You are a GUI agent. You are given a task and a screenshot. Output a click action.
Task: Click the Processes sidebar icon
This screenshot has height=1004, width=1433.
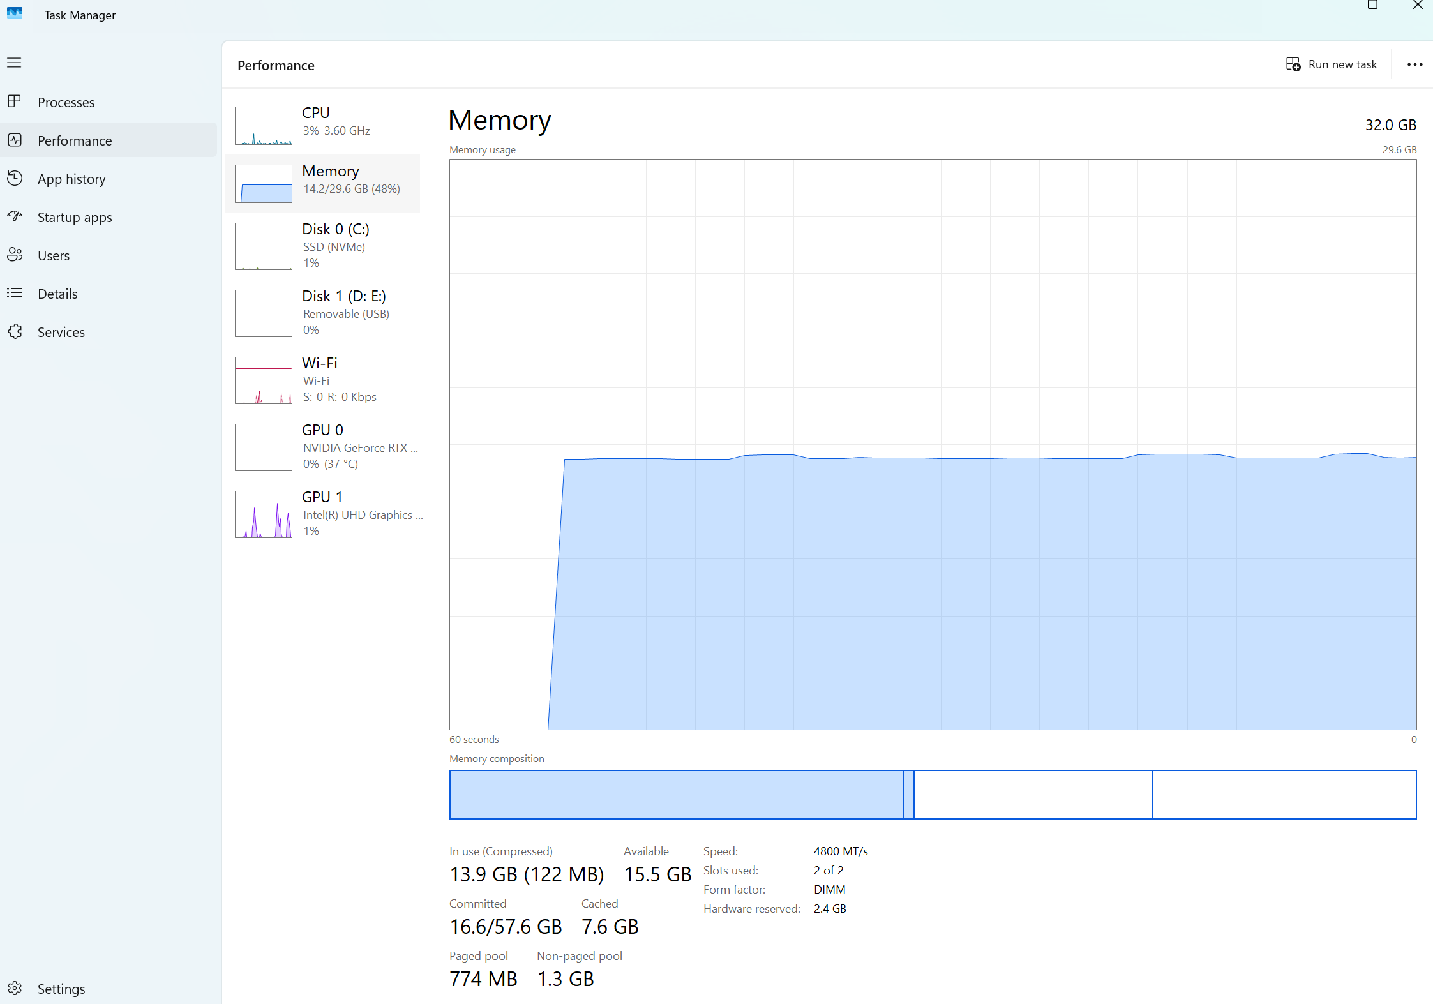pos(14,101)
